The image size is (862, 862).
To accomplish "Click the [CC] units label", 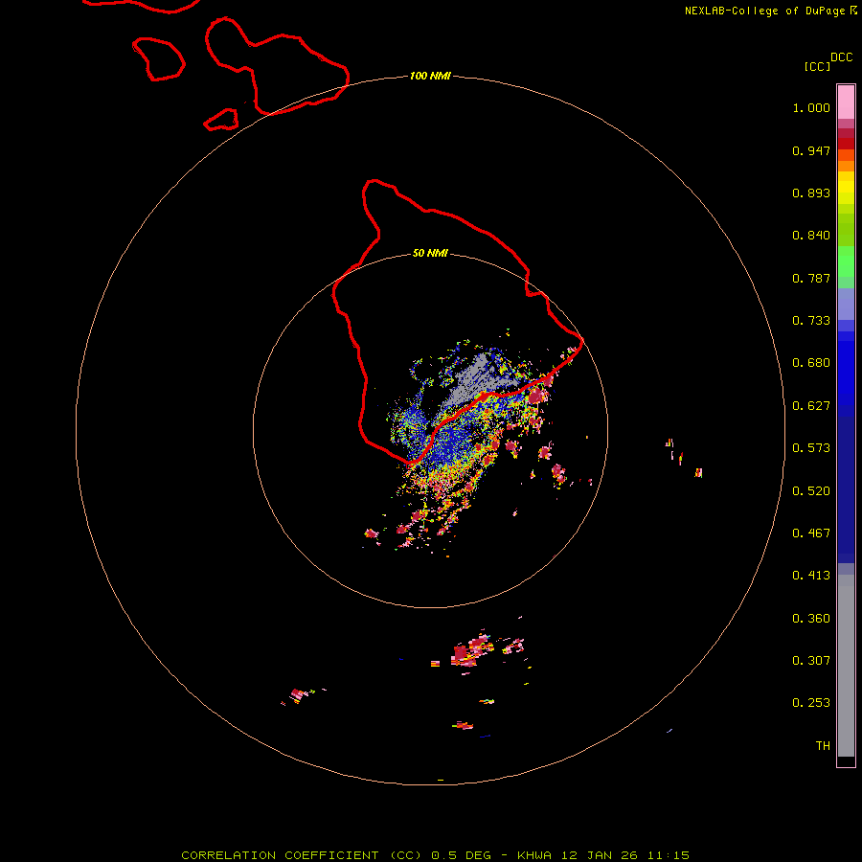I will (817, 66).
